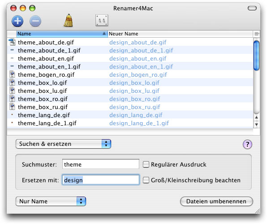Select file icon of theme_bogen_ro.gif
The width and height of the screenshot is (267, 224).
coord(12,75)
